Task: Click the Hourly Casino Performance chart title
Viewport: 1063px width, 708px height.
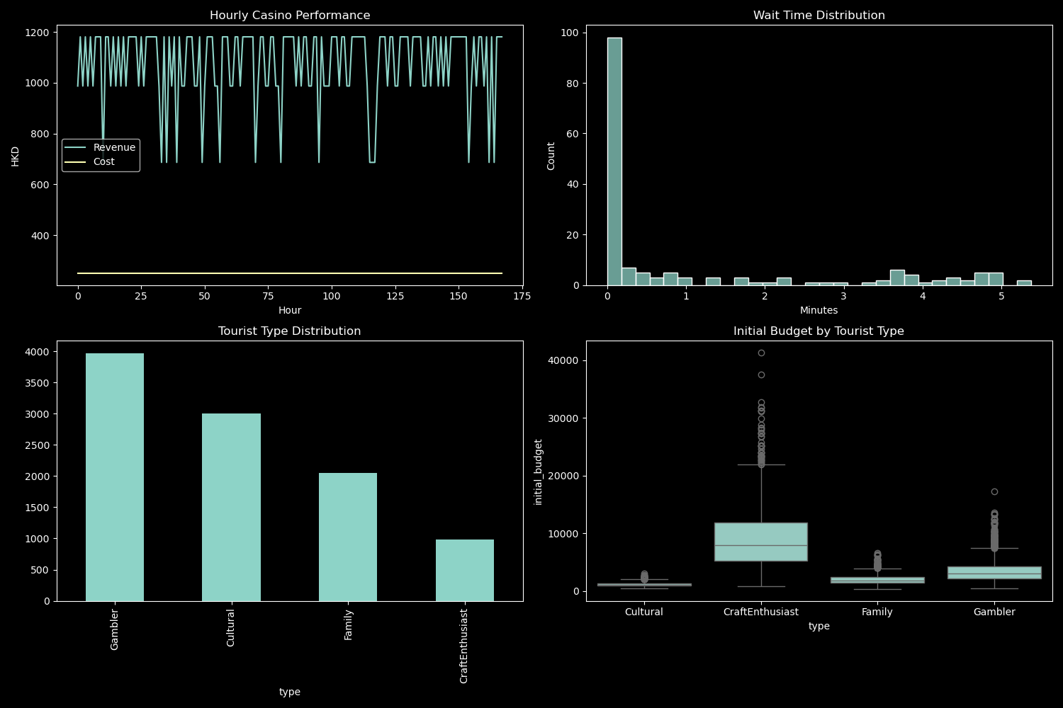Action: 290,16
